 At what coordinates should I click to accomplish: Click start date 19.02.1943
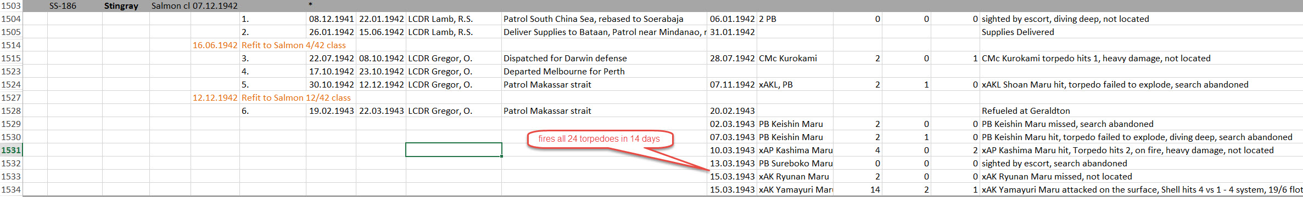coord(331,111)
